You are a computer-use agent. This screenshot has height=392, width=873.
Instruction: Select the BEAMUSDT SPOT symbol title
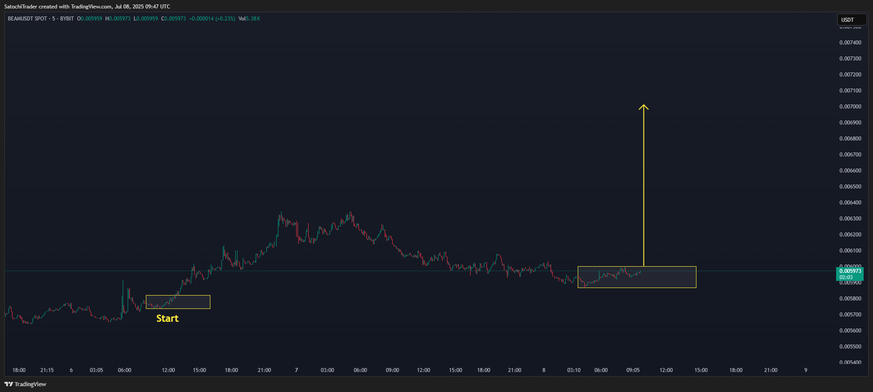28,19
